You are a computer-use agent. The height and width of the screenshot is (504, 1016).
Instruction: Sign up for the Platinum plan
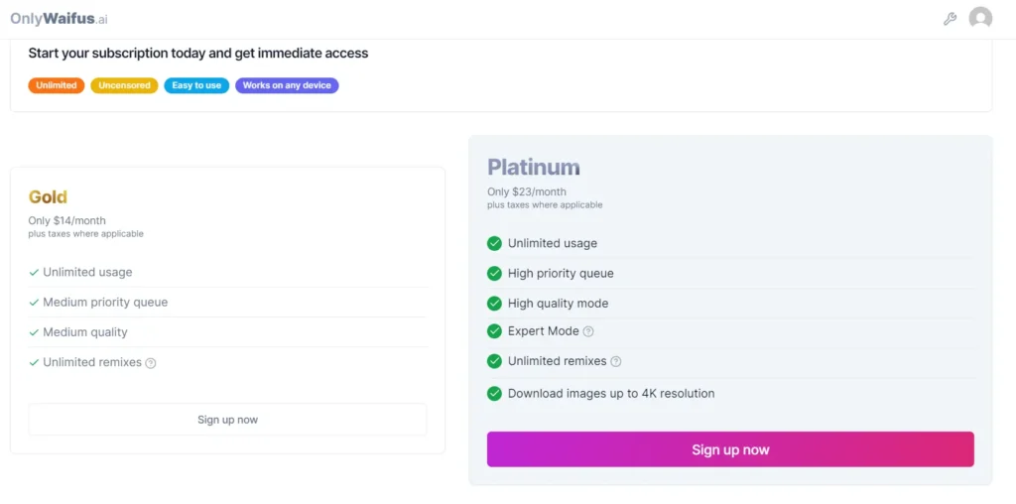pos(730,449)
